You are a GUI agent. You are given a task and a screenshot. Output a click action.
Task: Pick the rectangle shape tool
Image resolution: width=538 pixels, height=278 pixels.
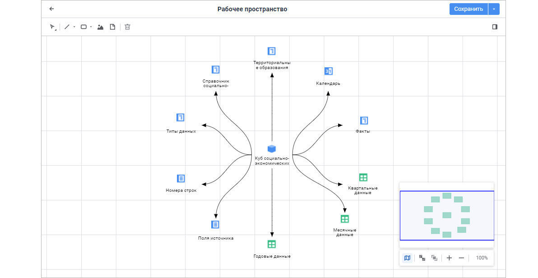tap(83, 27)
